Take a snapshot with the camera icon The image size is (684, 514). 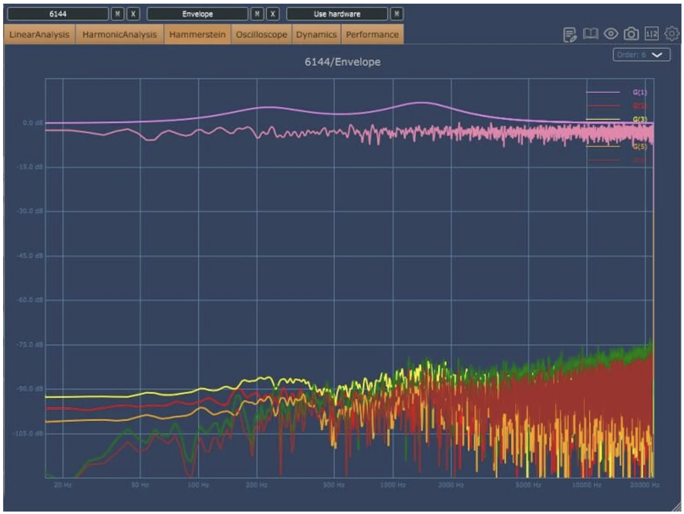click(631, 34)
